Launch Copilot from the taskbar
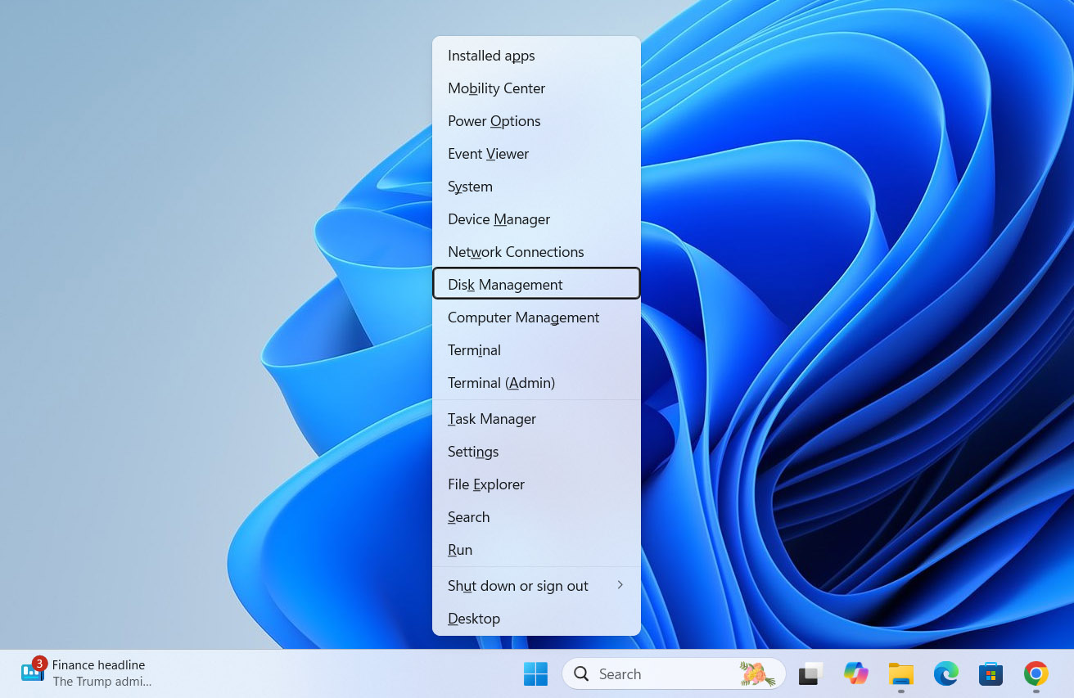 [x=855, y=674]
